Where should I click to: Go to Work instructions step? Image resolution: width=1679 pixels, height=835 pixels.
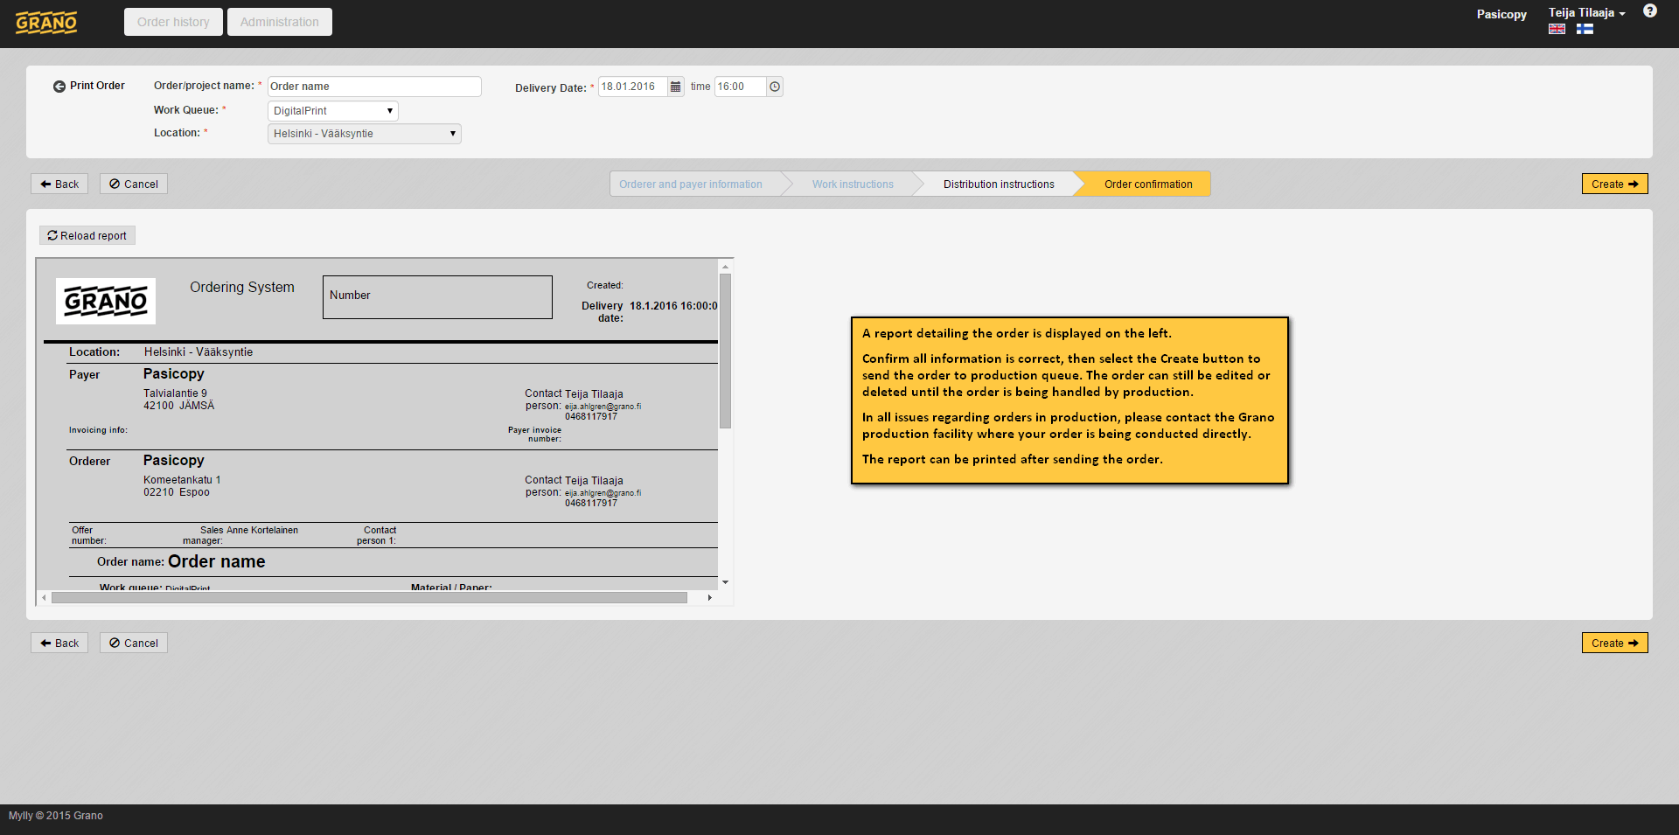(852, 184)
